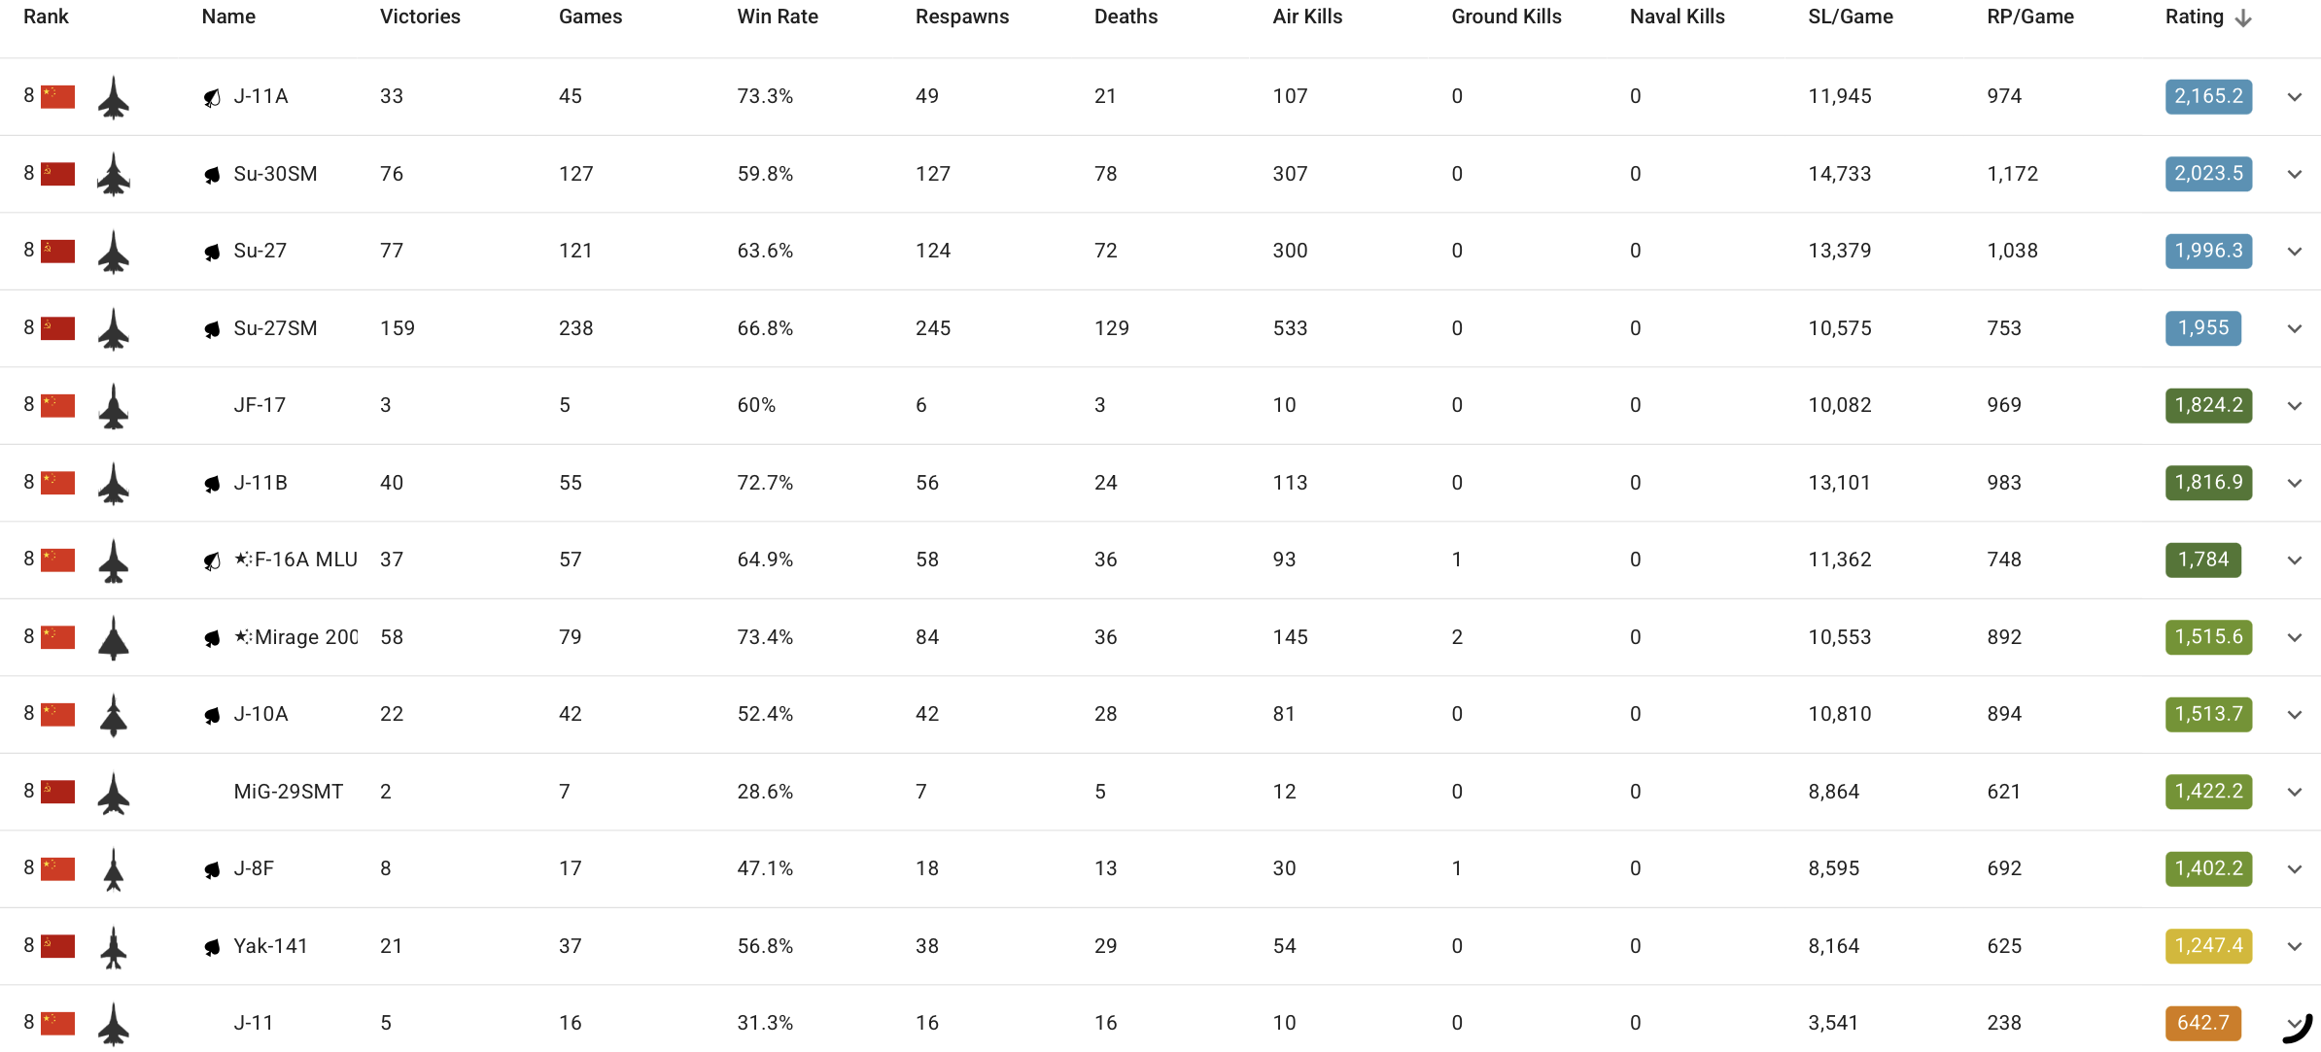Click the Su-30SM aircraft silhouette icon

pos(114,175)
